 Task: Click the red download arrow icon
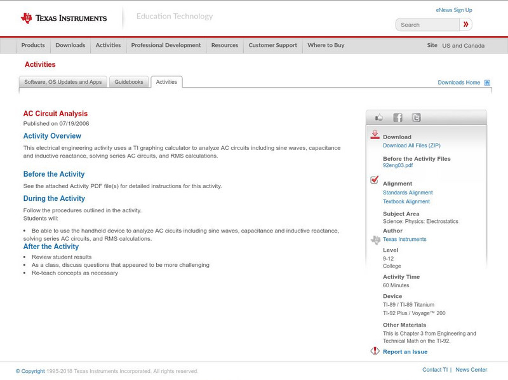click(375, 135)
